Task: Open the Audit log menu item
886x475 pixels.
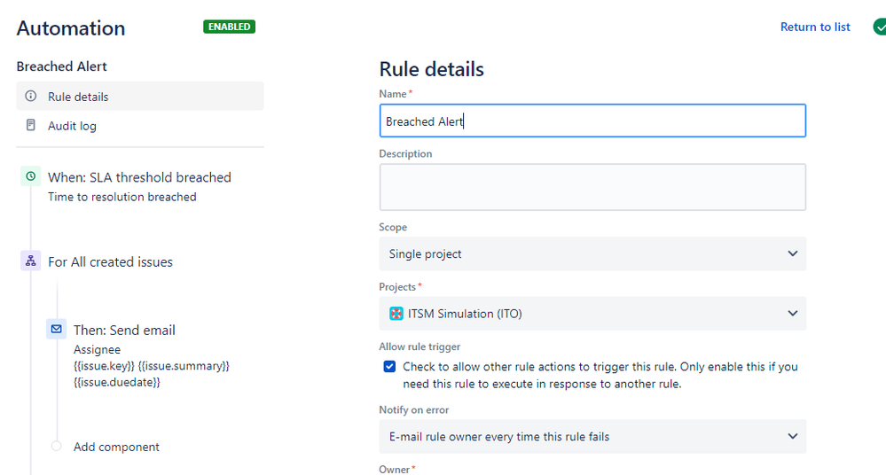Action: 140,125
